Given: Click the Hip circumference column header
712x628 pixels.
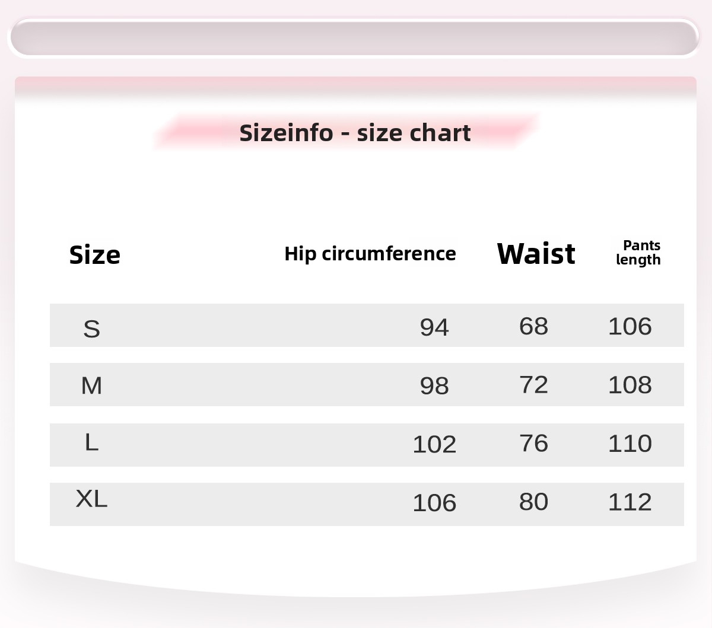Looking at the screenshot, I should pyautogui.click(x=370, y=254).
